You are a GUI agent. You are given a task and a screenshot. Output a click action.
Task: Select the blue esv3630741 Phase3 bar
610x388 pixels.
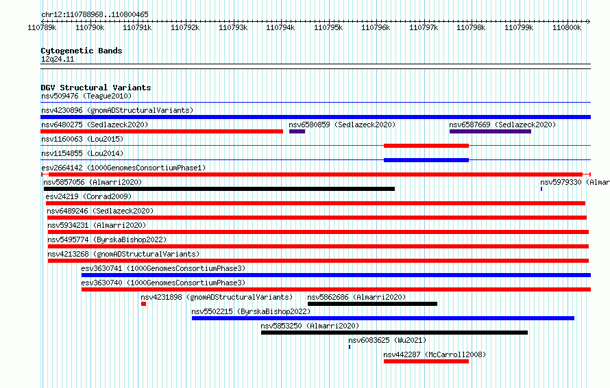pos(336,275)
